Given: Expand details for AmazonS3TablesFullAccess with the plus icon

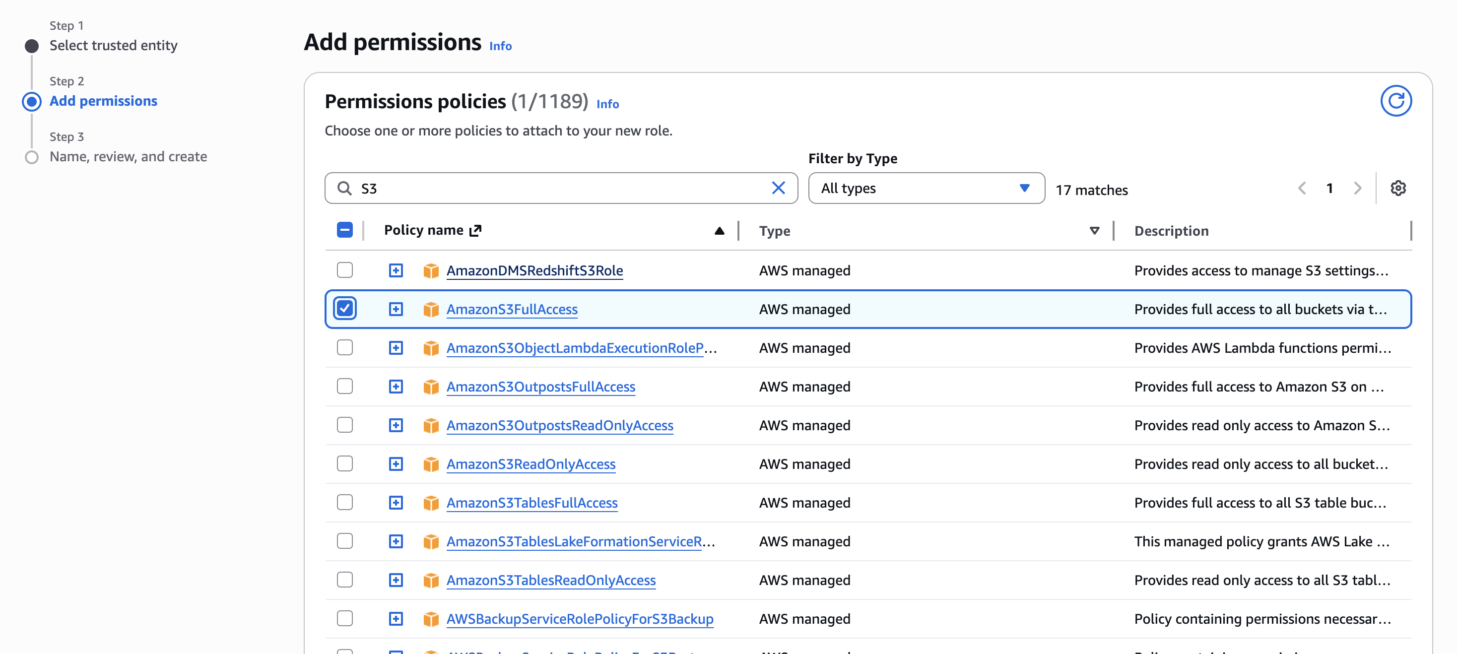Looking at the screenshot, I should point(396,502).
